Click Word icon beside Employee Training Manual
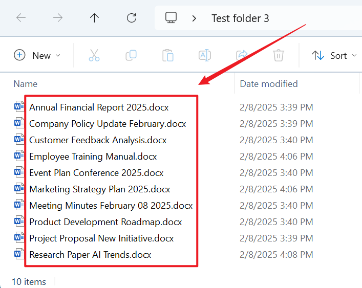Viewport: 362px width, 288px height. [19, 157]
